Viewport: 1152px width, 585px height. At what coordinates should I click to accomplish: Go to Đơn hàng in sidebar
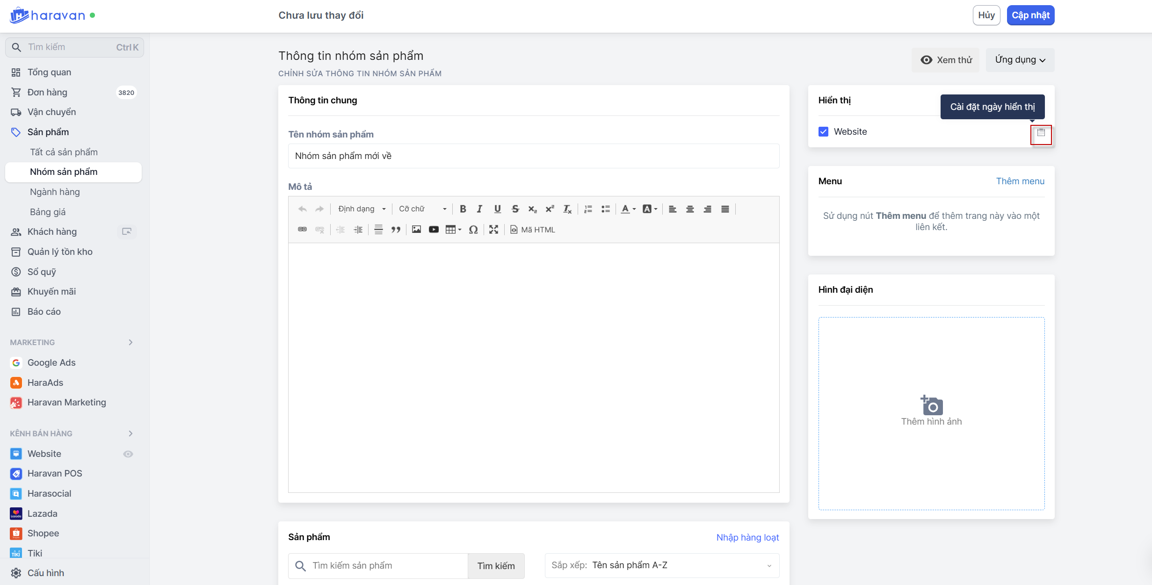point(47,92)
